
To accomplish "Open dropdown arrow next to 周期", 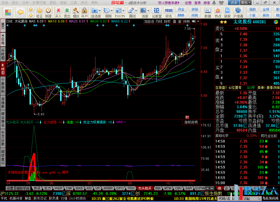I will [112, 11].
